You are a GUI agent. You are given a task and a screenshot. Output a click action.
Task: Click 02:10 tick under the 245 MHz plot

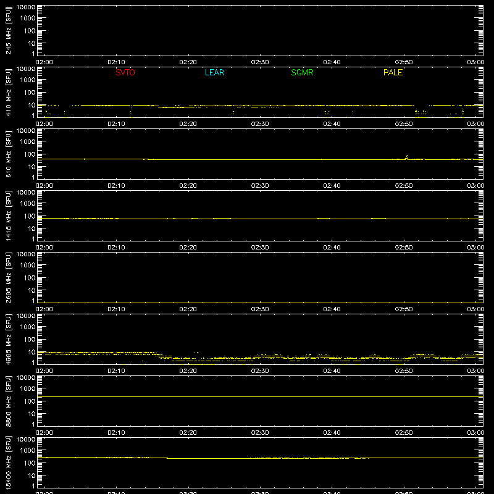coord(116,62)
